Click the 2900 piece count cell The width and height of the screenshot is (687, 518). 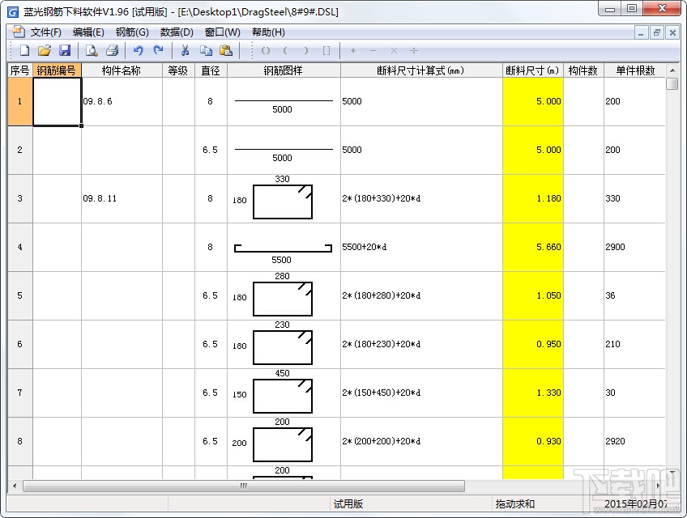[634, 247]
